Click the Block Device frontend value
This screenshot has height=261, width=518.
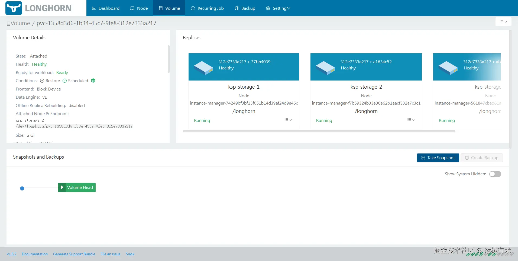(49, 89)
